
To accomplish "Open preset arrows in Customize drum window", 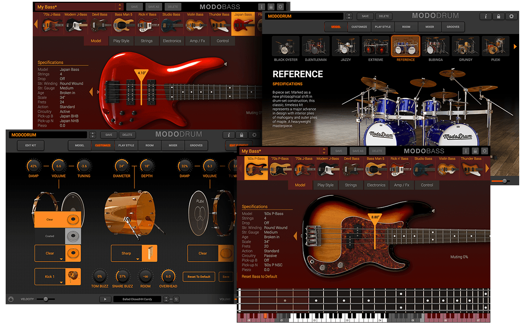I will coord(93,135).
